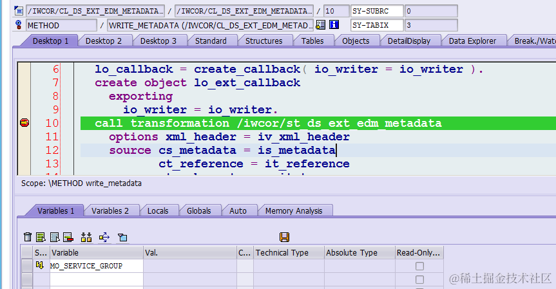Click the blue box icon with funnel
Screen dimensions: 556x289
point(122,237)
